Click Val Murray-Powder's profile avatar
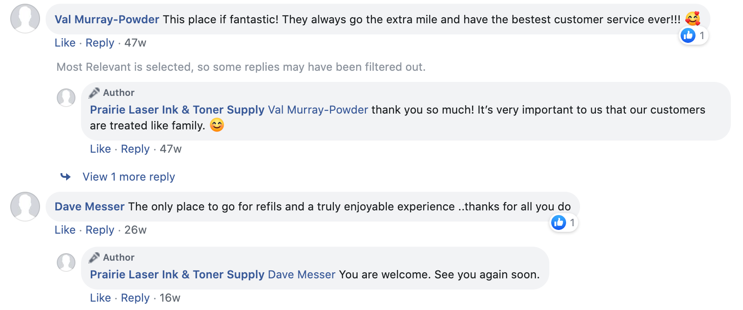This screenshot has height=310, width=743. point(25,19)
